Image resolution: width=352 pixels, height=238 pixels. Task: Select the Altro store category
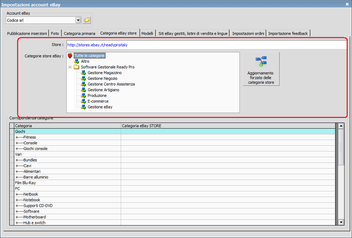85,61
